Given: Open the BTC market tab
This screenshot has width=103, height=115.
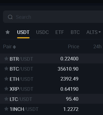Looking at the screenshot, I should (75, 32).
